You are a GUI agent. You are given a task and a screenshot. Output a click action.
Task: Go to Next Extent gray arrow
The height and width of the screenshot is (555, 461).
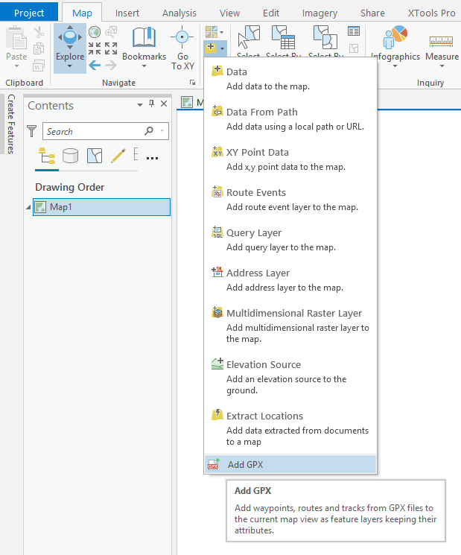pyautogui.click(x=111, y=65)
